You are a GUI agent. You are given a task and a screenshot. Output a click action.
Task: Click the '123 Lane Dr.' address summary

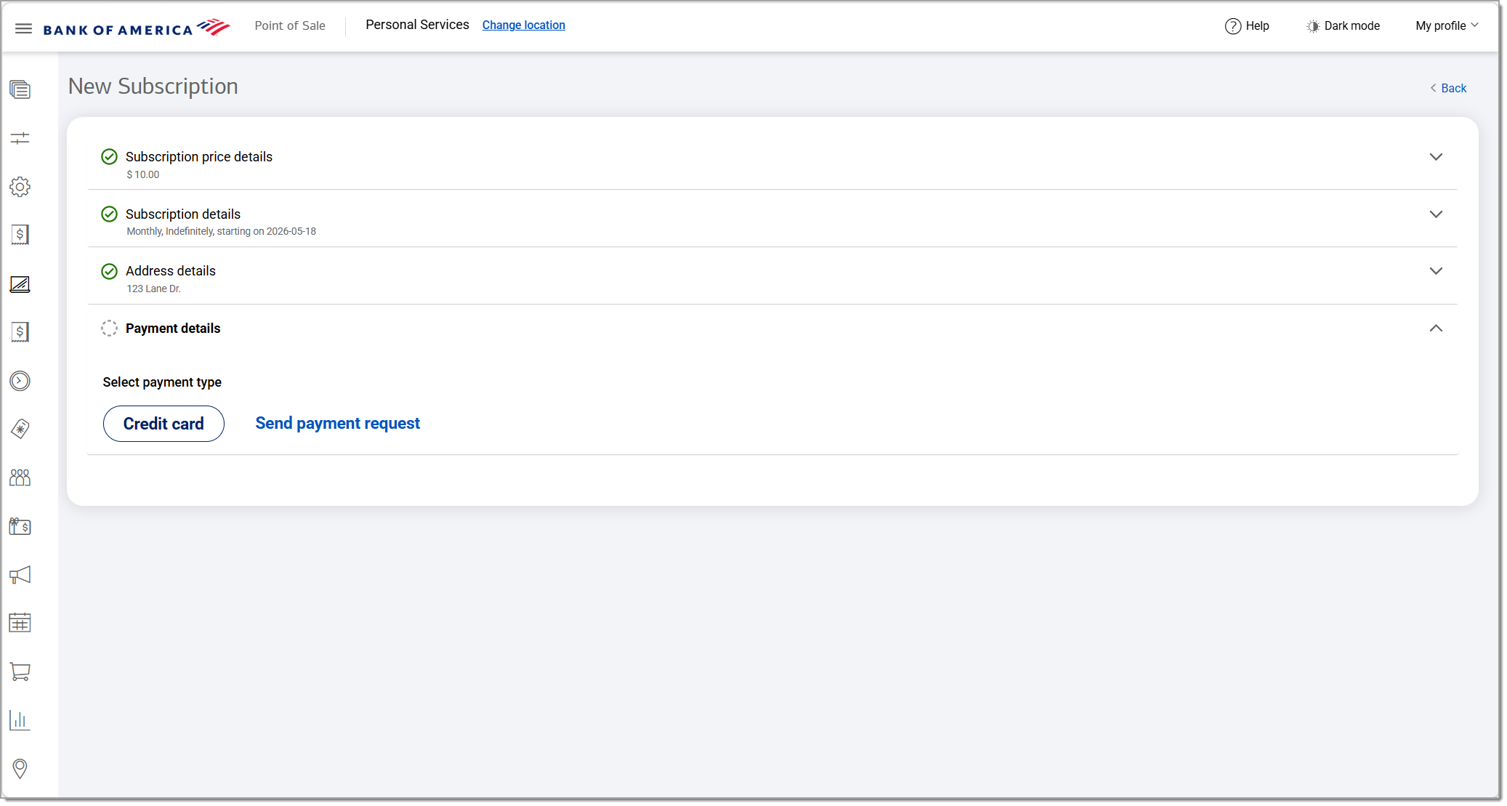pyautogui.click(x=154, y=289)
